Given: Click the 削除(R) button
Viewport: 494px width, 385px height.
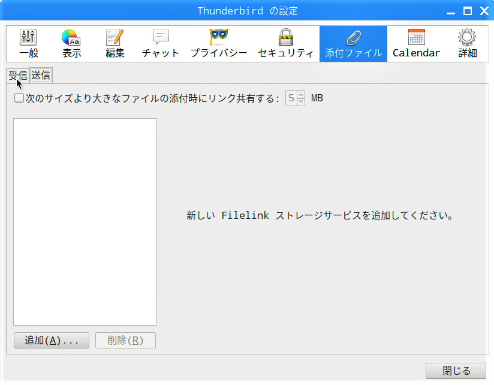Looking at the screenshot, I should 125,340.
